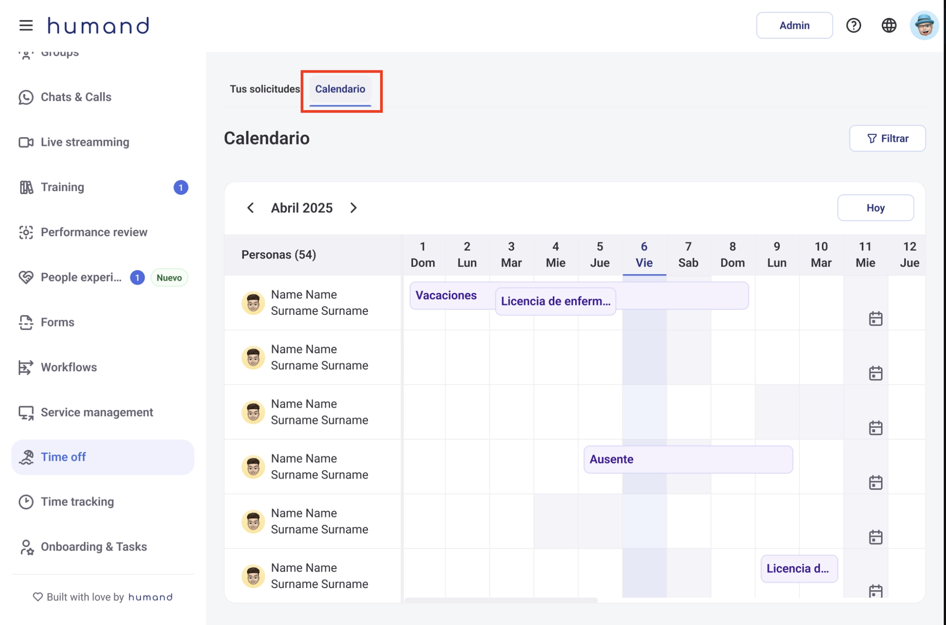946x625 pixels.
Task: Select the Live streamming sidebar icon
Action: pos(26,142)
